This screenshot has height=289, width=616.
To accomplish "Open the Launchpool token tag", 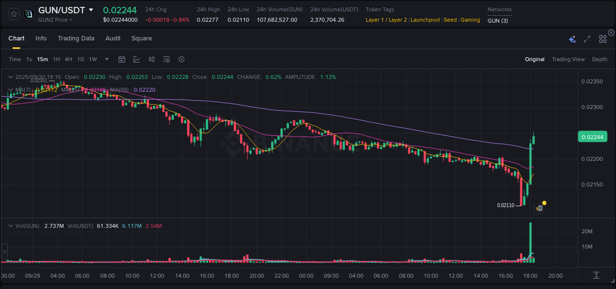I will (425, 20).
